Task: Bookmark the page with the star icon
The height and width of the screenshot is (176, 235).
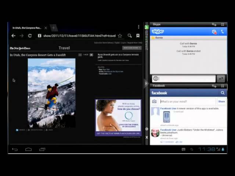Action: [x=120, y=36]
